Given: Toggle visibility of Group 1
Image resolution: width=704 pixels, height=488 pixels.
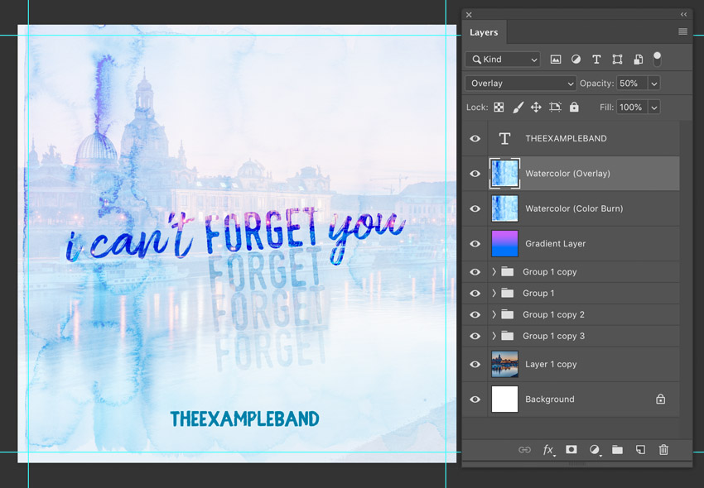Looking at the screenshot, I should [475, 293].
